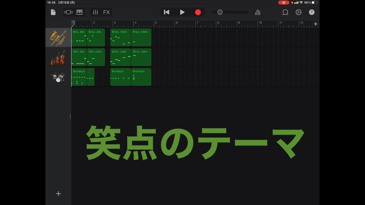Select Brooklyn drum region at bar 1
The width and height of the screenshot is (365, 205).
[79, 77]
